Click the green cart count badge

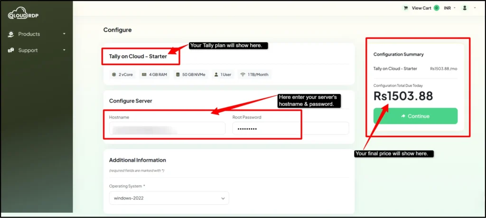(x=437, y=8)
